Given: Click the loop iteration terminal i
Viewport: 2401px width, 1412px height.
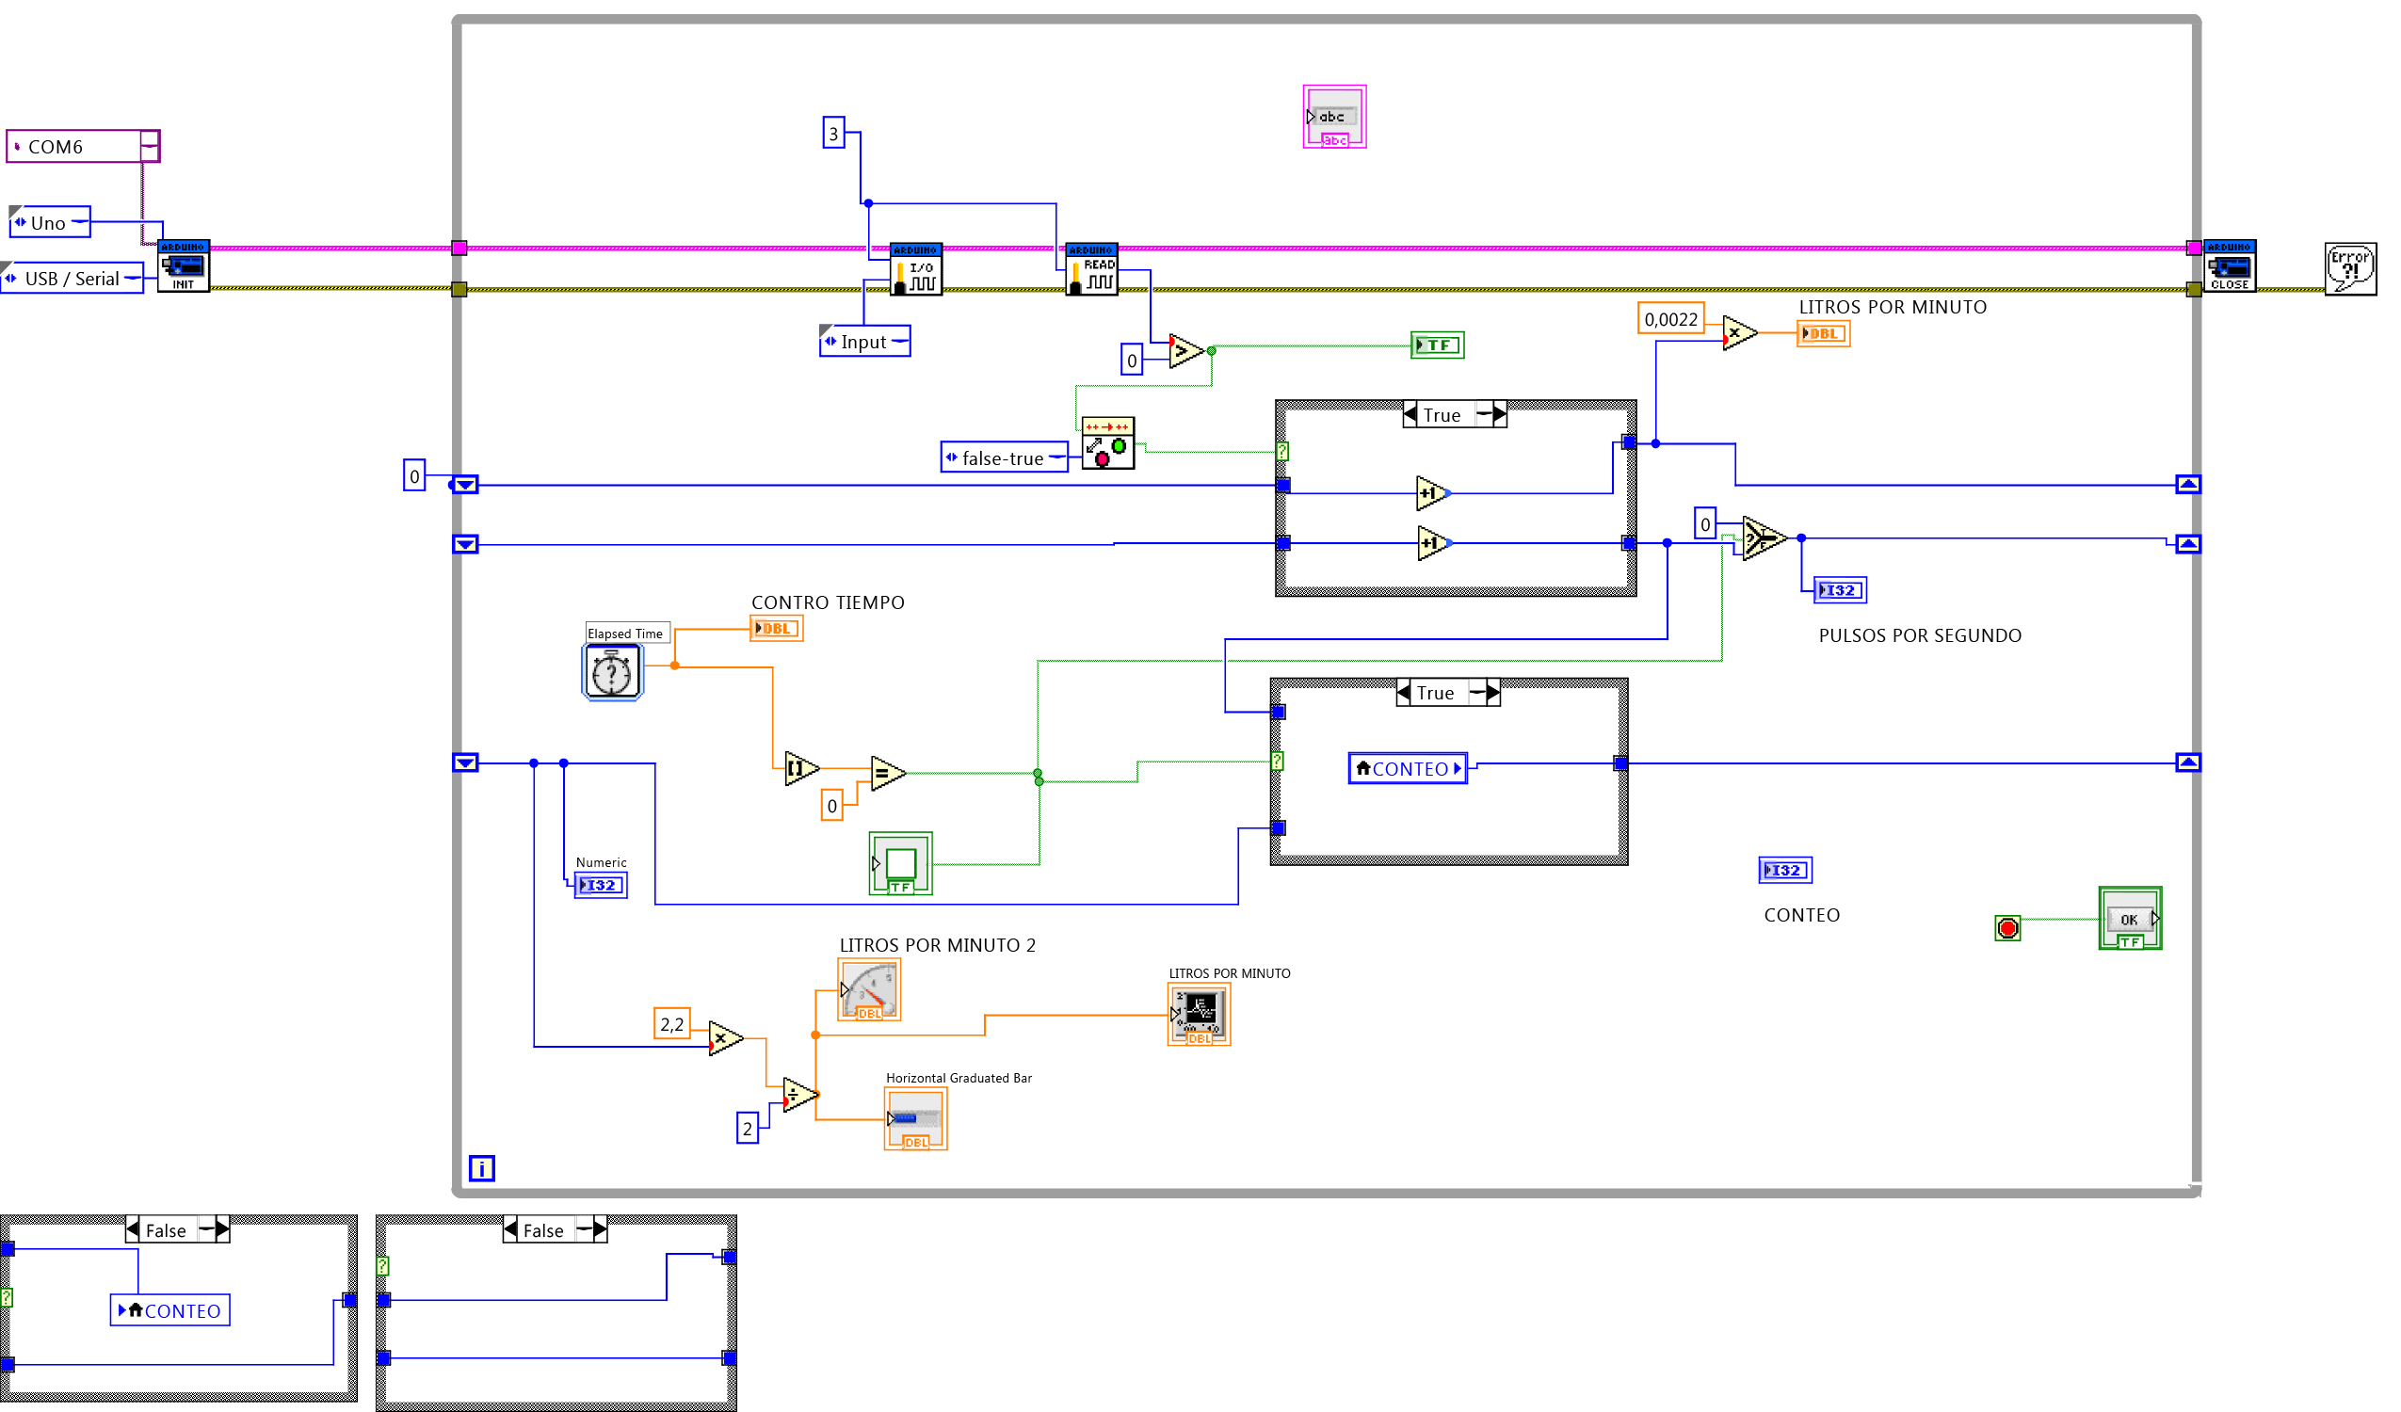Looking at the screenshot, I should [x=482, y=1169].
